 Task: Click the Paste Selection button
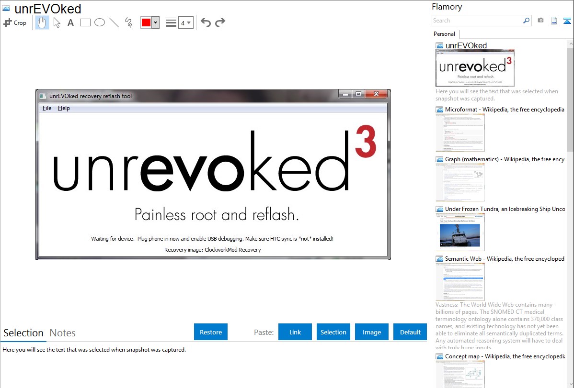pos(333,332)
